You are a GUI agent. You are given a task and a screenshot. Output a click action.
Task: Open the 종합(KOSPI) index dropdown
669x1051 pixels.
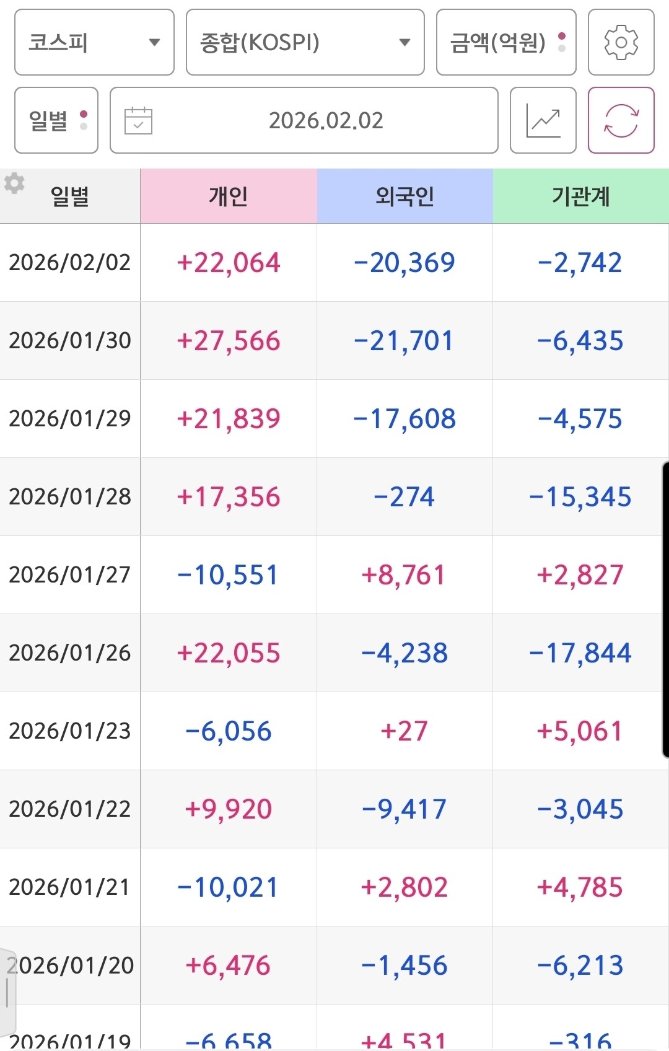coord(305,42)
